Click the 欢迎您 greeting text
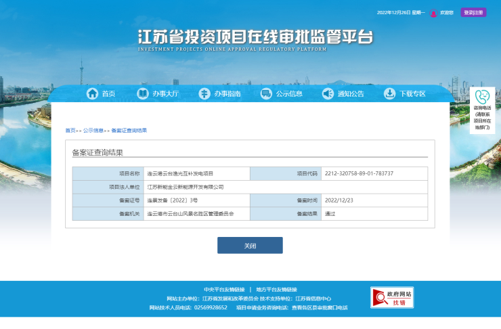This screenshot has height=329, width=501. [447, 12]
